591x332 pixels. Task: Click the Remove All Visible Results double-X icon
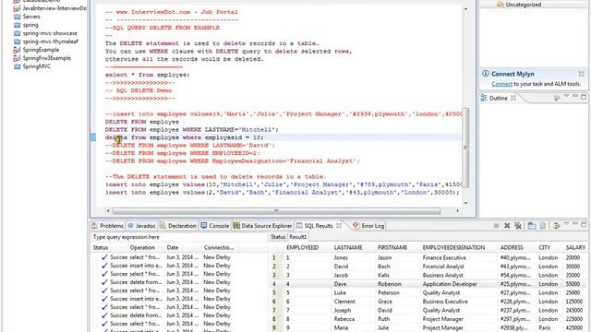(x=518, y=225)
